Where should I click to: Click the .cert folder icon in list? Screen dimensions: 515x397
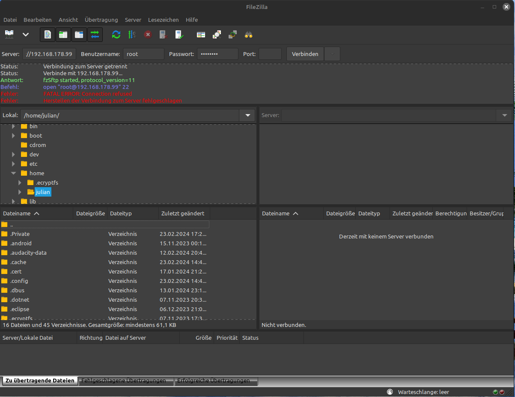coord(4,271)
